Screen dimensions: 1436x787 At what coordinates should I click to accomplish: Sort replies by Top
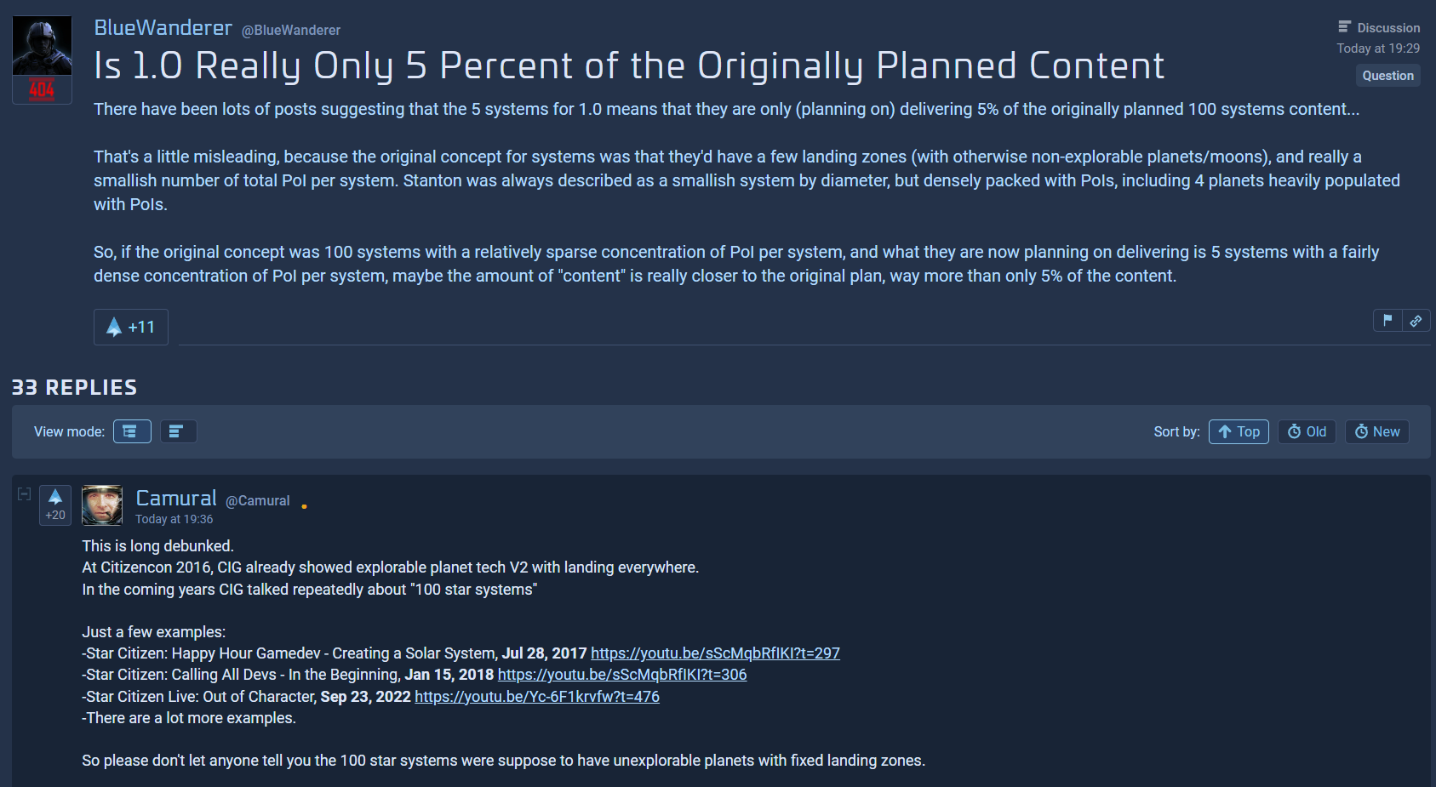[x=1239, y=431]
